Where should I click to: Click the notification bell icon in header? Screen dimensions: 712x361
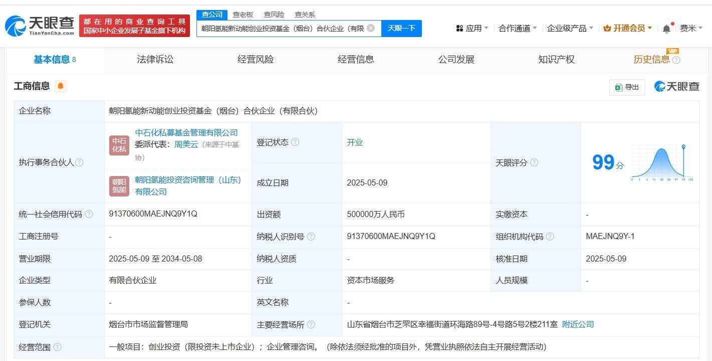pos(666,28)
